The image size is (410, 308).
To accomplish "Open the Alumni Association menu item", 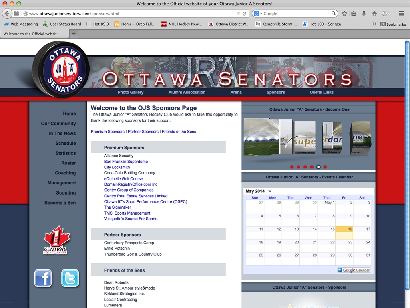I will pos(187,92).
